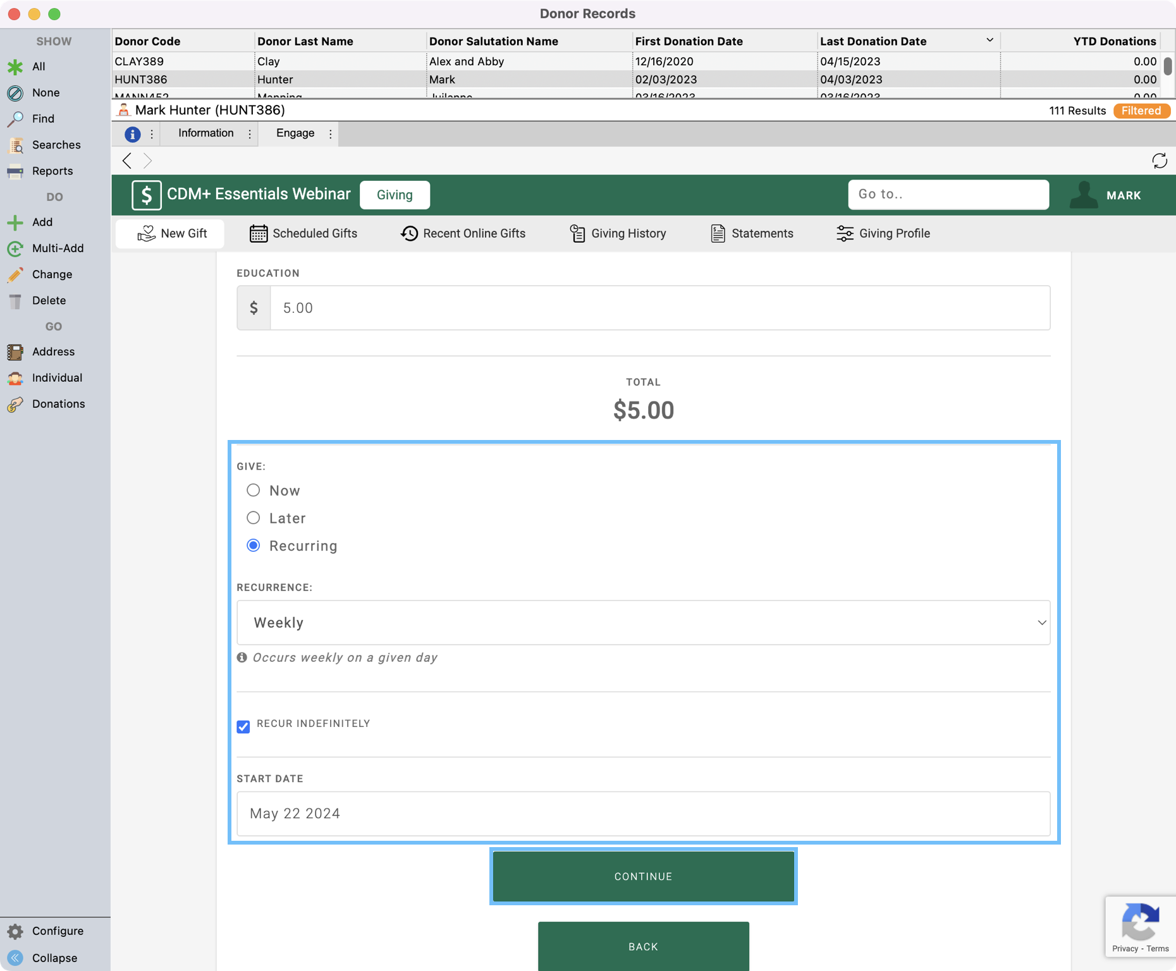Open the Weekly recurrence dropdown
Image resolution: width=1176 pixels, height=971 pixels.
(x=643, y=623)
